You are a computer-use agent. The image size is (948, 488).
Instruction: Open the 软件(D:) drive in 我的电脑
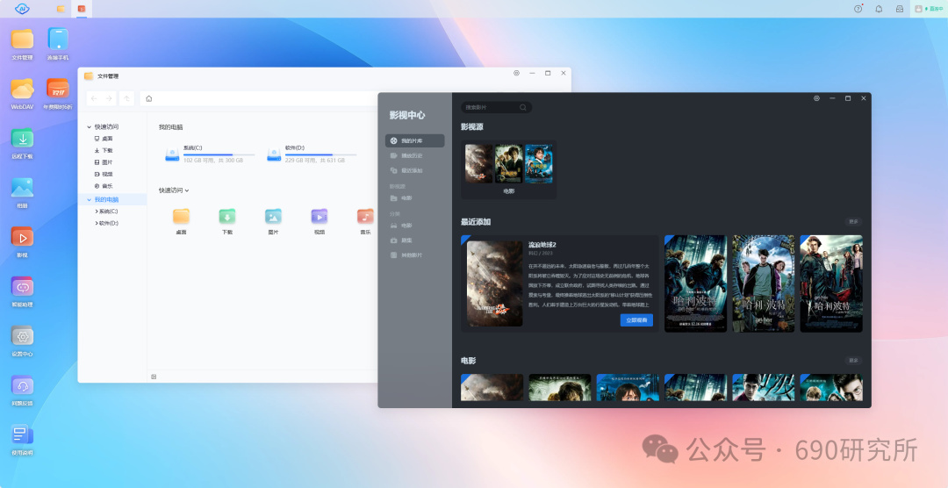pyautogui.click(x=312, y=154)
